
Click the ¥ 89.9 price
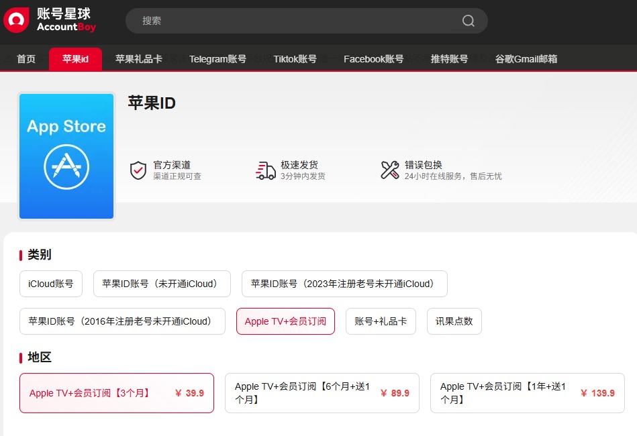click(x=395, y=393)
